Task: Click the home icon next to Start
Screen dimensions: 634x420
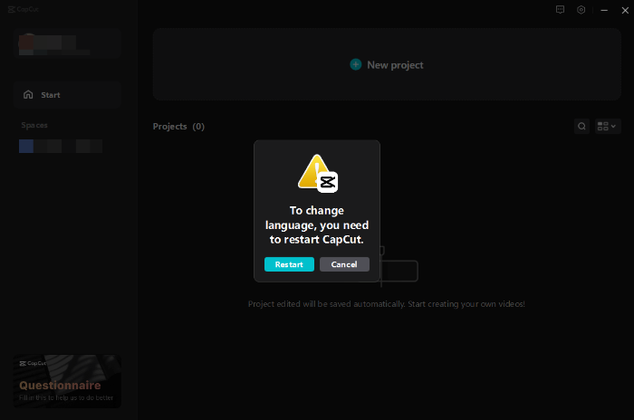Action: click(x=28, y=95)
